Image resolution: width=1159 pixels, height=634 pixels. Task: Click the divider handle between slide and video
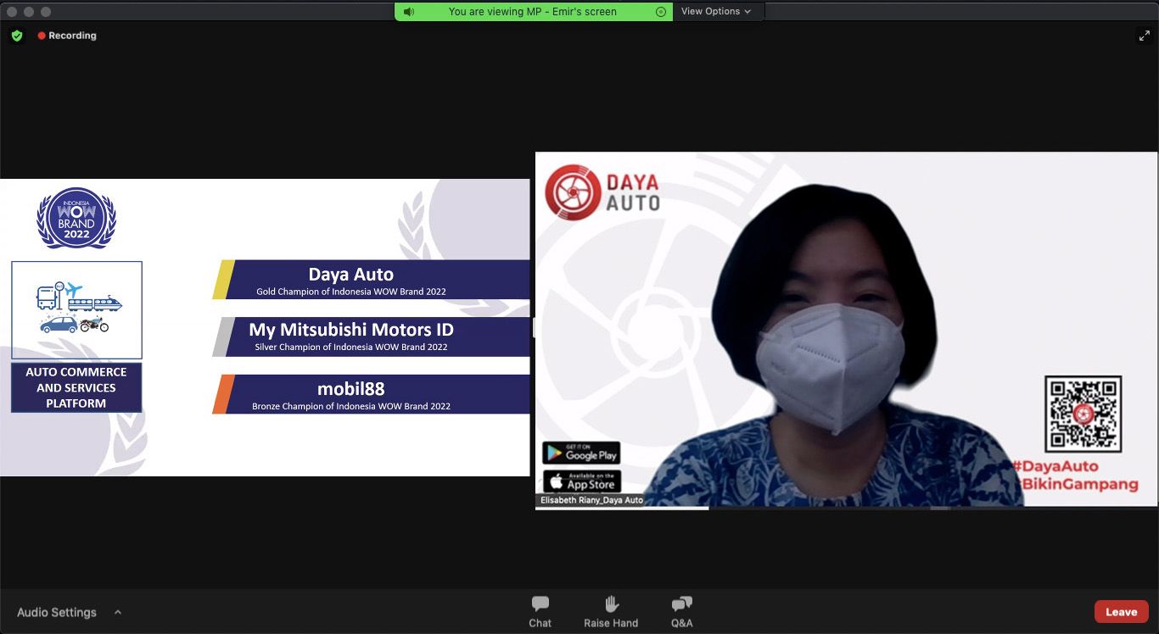tap(533, 327)
